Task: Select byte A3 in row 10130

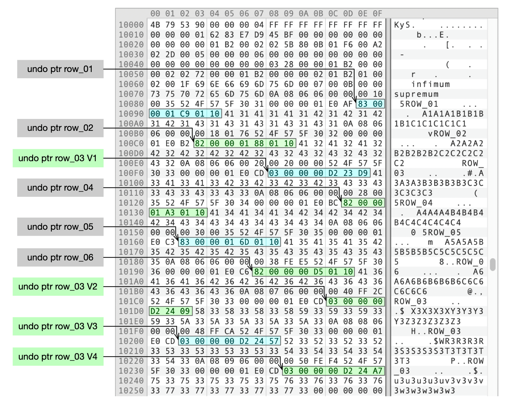Action: pos(170,213)
